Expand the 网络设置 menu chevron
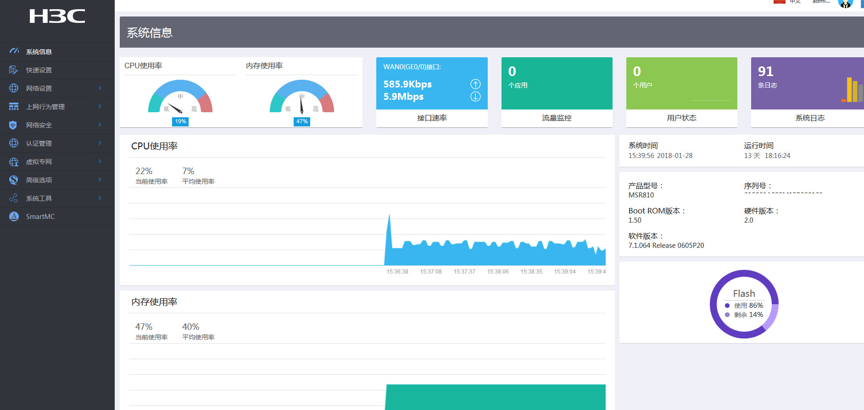This screenshot has width=864, height=410. (x=100, y=88)
